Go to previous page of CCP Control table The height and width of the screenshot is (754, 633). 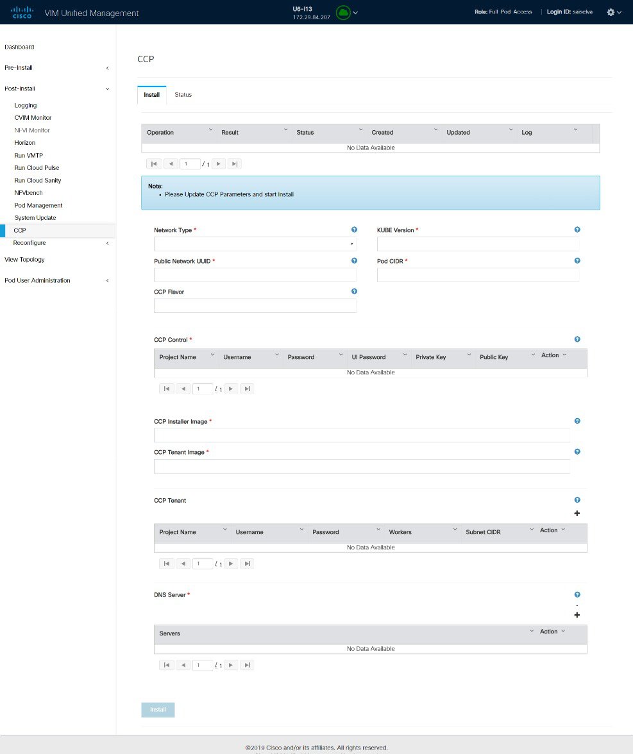(x=183, y=389)
